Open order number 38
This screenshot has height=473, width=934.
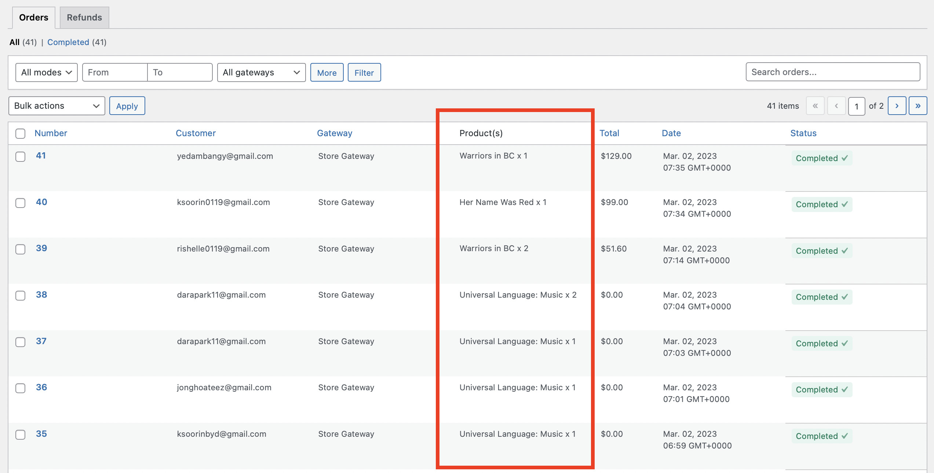[x=41, y=295]
